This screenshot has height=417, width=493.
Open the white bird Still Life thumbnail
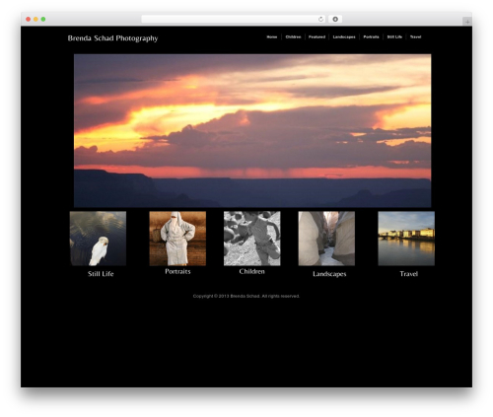[x=98, y=239]
